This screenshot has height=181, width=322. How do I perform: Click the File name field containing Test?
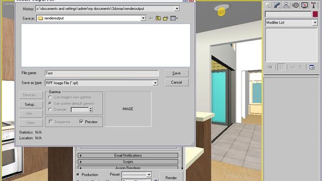tap(102, 73)
